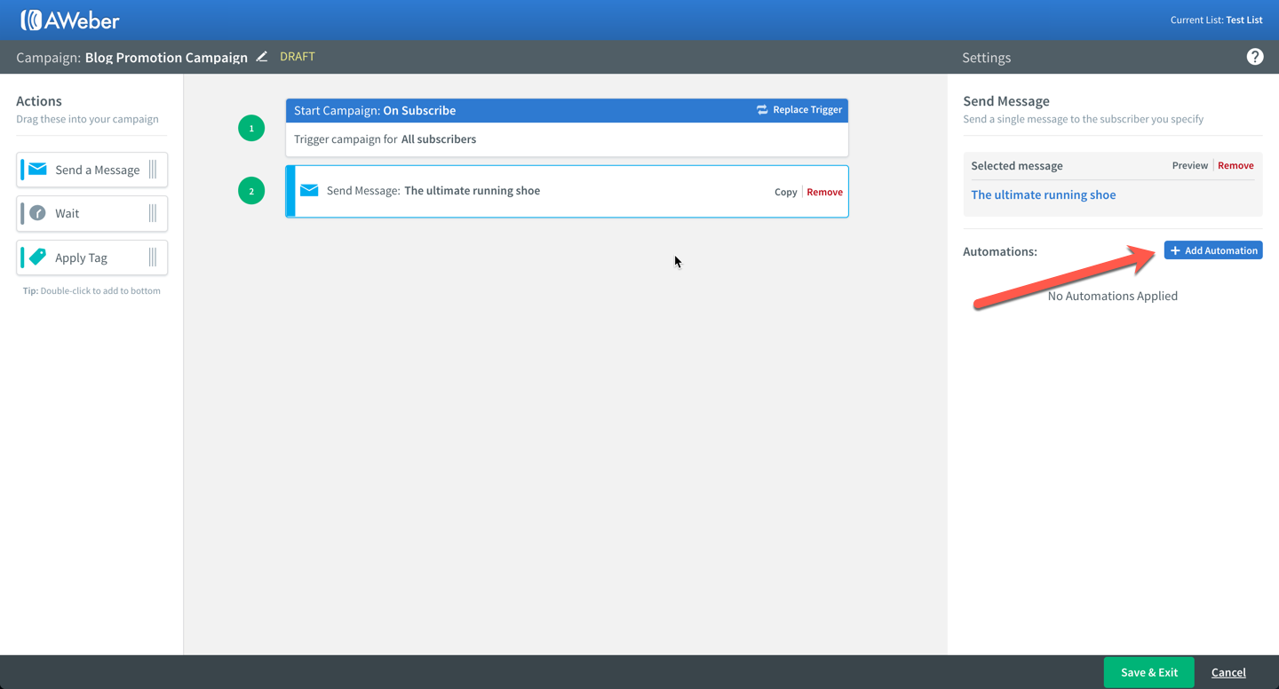The width and height of the screenshot is (1279, 689).
Task: Select step 1 green circle
Action: coord(251,128)
